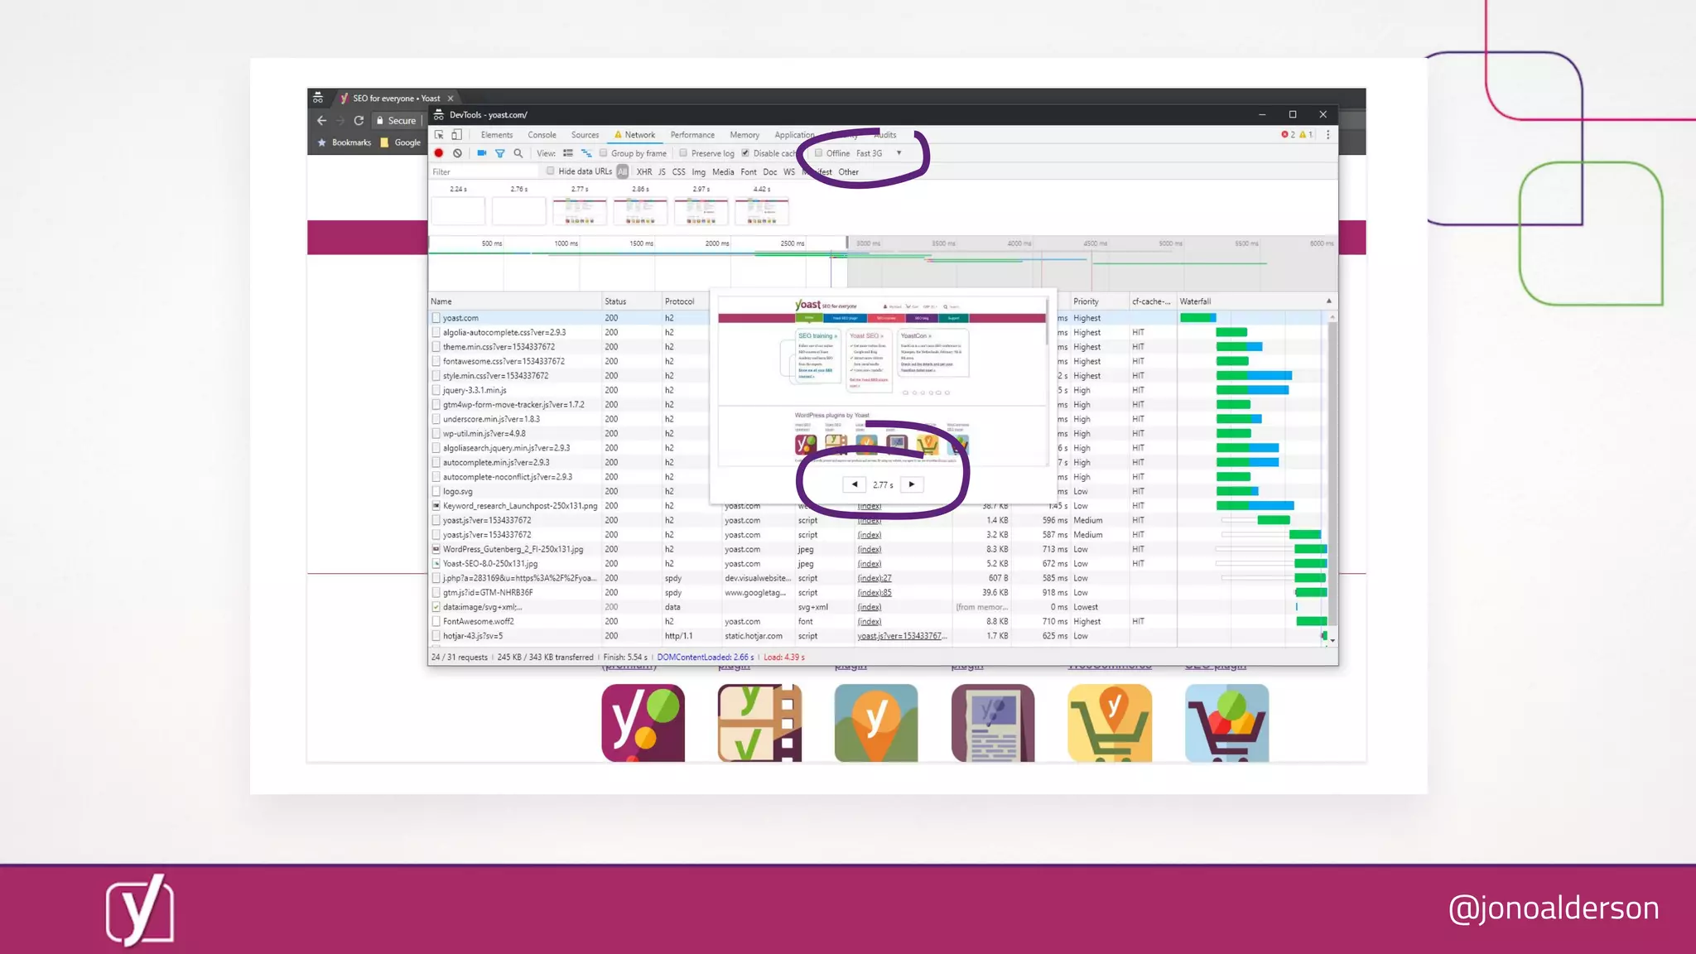Open DevTools three-dot customize menu
This screenshot has height=954, width=1696.
[1327, 134]
